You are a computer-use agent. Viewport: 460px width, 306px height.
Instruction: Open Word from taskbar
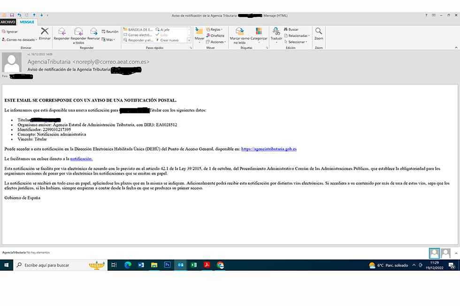point(141,265)
